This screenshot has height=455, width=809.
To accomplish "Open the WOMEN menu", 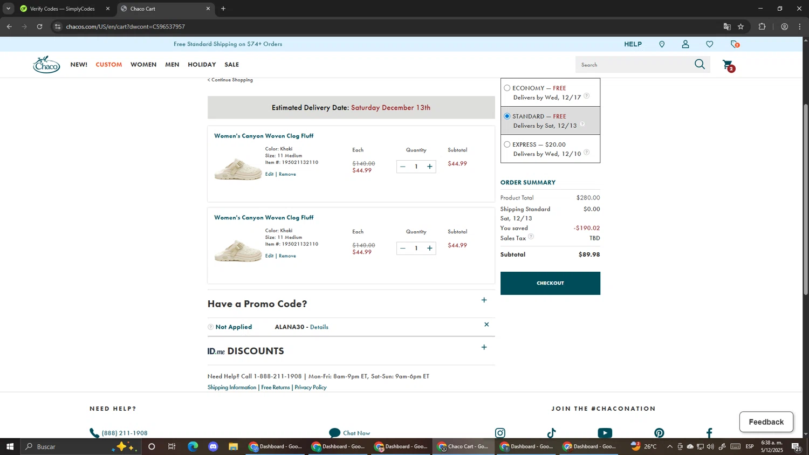I will tap(143, 65).
